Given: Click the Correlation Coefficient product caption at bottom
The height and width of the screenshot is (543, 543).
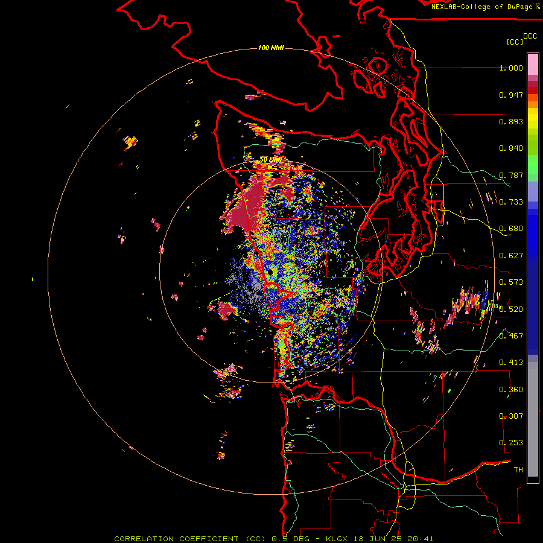Looking at the screenshot, I should 273,539.
